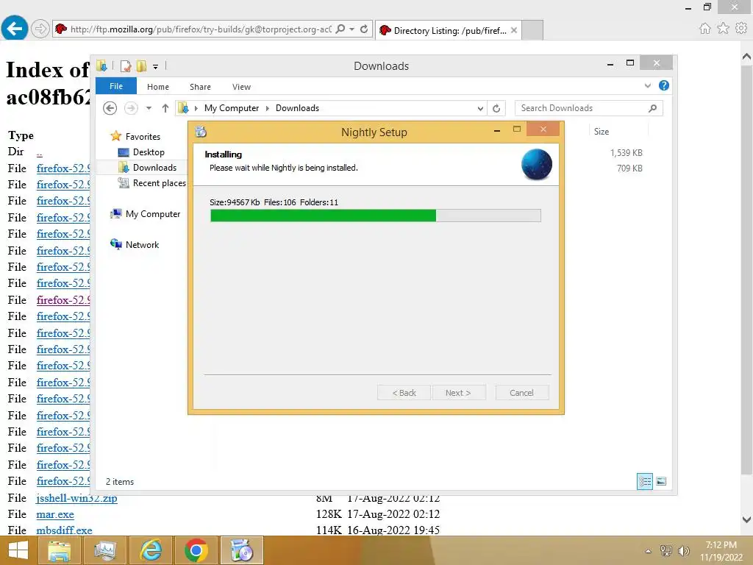
Task: Click the Properties icon in Downloads quick access toolbar
Action: pos(125,65)
